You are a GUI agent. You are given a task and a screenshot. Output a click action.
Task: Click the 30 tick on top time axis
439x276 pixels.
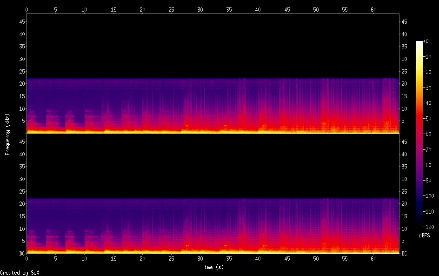200,9
